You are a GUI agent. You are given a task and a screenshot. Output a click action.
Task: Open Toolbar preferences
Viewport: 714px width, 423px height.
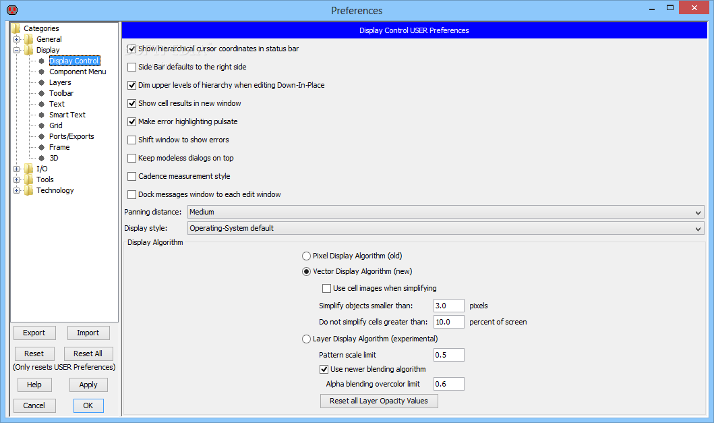pyautogui.click(x=61, y=93)
